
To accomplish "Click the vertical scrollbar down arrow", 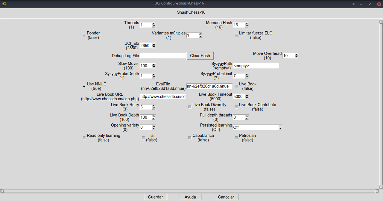I will (x=381, y=187).
